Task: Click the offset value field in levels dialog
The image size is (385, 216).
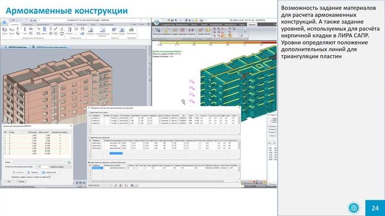Action: [x=42, y=167]
